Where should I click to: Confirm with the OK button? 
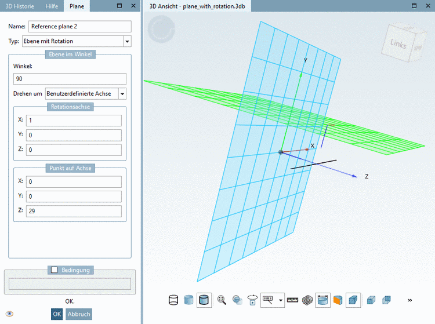tap(57, 314)
